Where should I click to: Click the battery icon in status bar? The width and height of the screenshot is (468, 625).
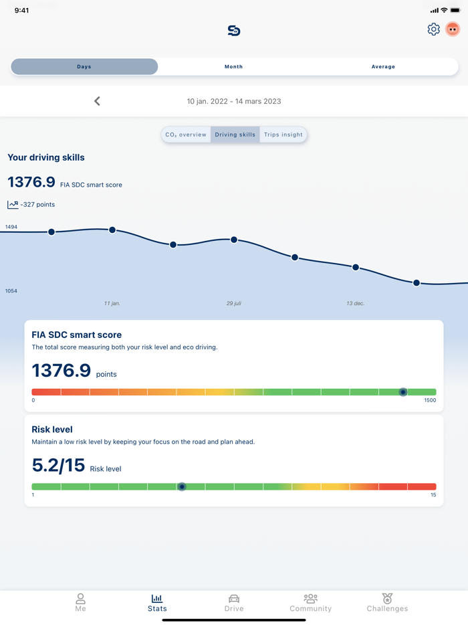455,10
